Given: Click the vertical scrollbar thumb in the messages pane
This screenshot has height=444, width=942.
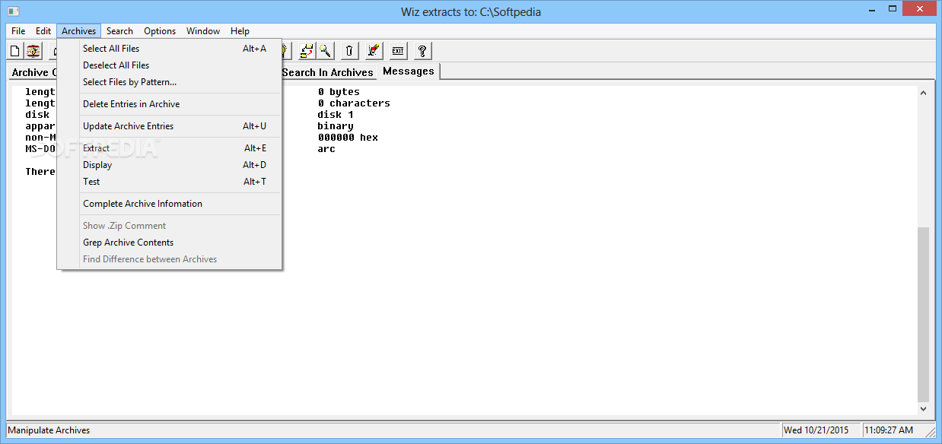Looking at the screenshot, I should 924,314.
